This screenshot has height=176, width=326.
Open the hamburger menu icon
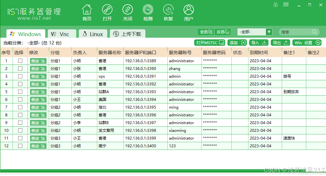coord(286,5)
